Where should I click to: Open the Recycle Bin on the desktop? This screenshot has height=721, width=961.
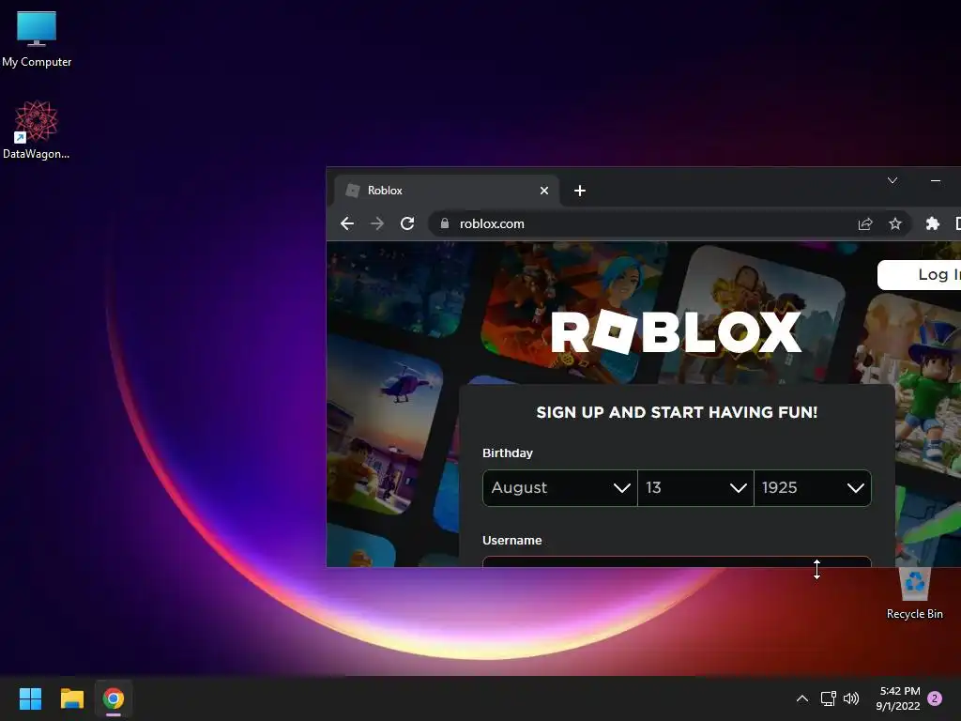[914, 593]
